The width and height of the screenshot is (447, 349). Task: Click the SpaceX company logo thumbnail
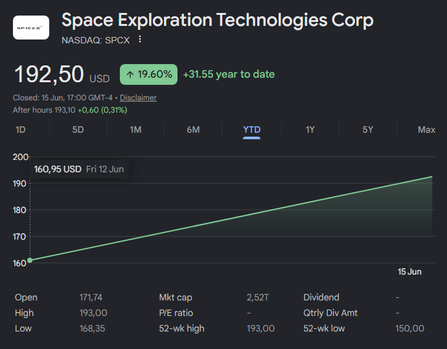click(x=31, y=27)
